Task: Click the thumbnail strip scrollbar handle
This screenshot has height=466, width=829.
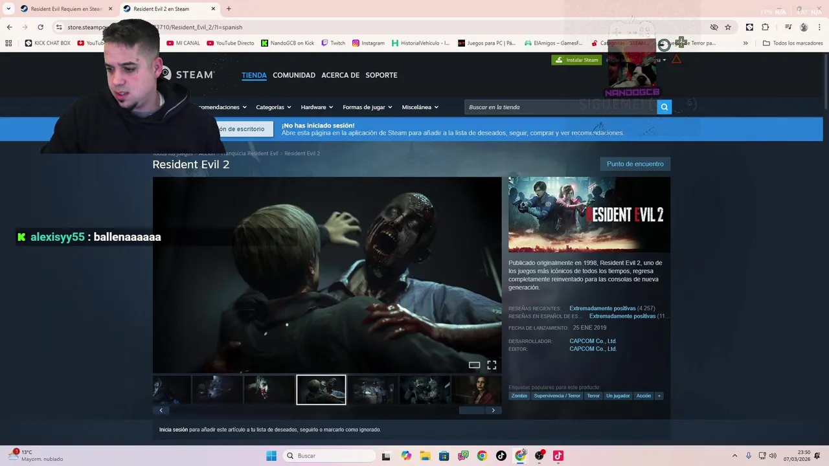Action: tap(471, 410)
